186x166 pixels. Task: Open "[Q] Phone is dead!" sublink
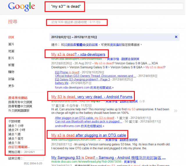[x=67, y=72]
